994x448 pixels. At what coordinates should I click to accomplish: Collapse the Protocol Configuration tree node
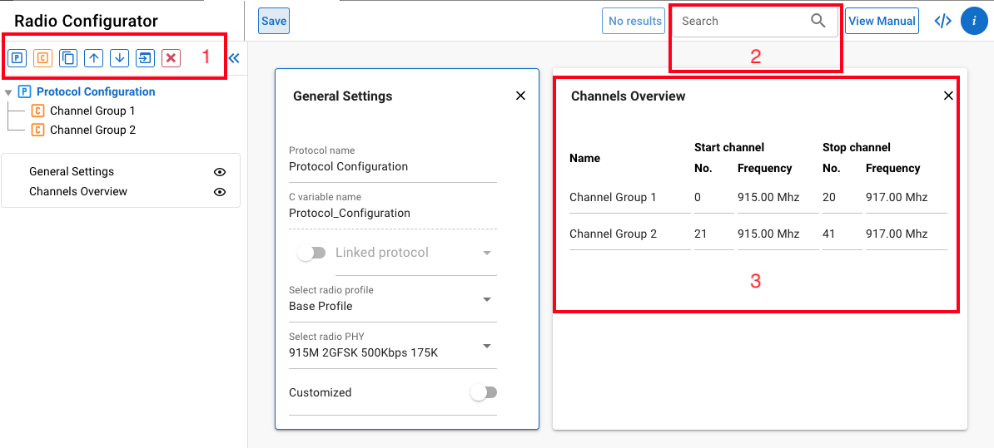pyautogui.click(x=8, y=92)
